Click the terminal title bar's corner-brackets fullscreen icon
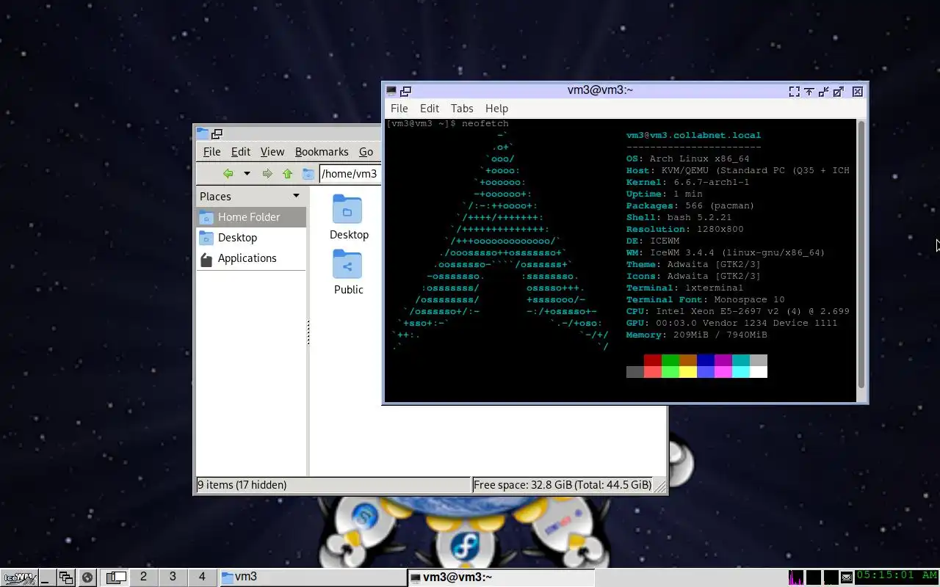Screen dimensions: 940x587 click(x=794, y=92)
